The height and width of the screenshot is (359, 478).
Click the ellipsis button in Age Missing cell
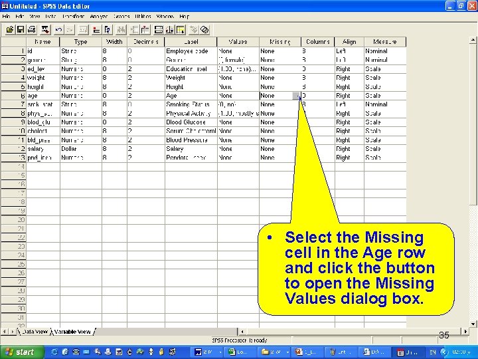tap(296, 96)
